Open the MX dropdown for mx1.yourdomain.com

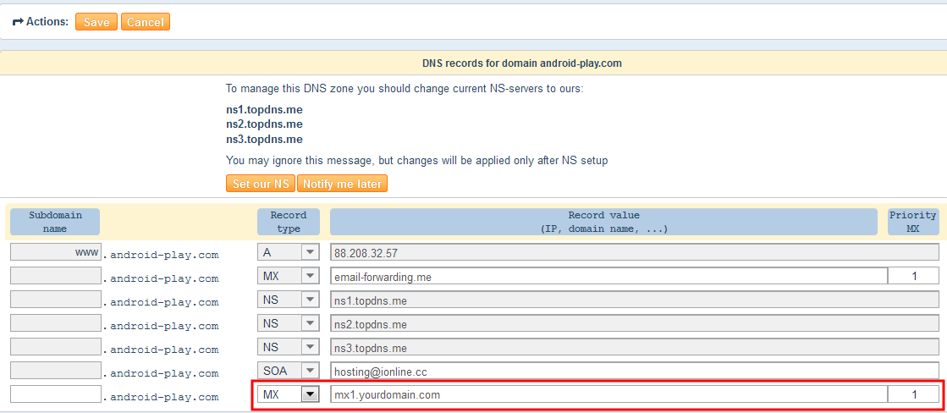(289, 394)
